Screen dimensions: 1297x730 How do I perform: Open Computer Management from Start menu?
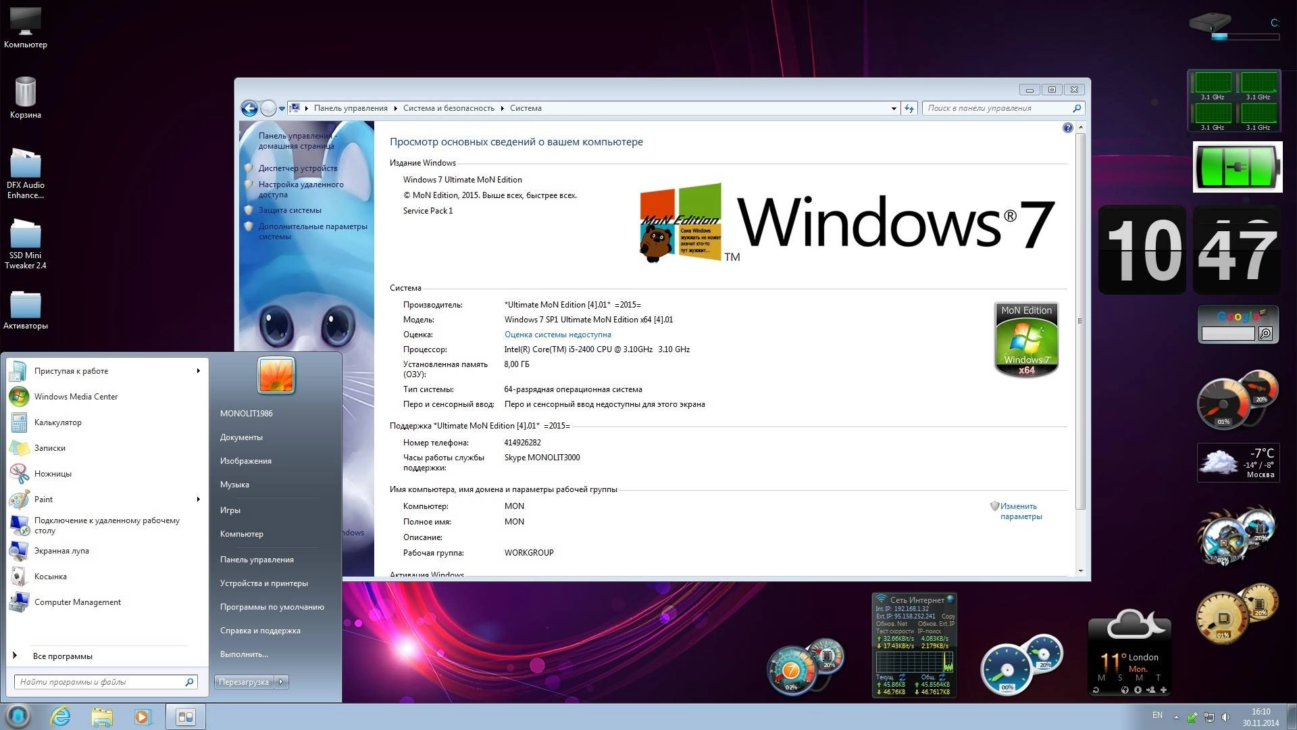click(x=107, y=602)
